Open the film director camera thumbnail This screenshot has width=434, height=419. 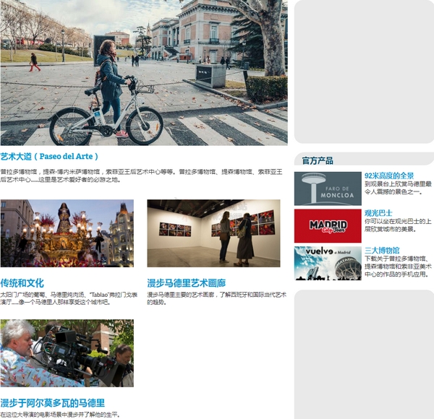pyautogui.click(x=67, y=353)
